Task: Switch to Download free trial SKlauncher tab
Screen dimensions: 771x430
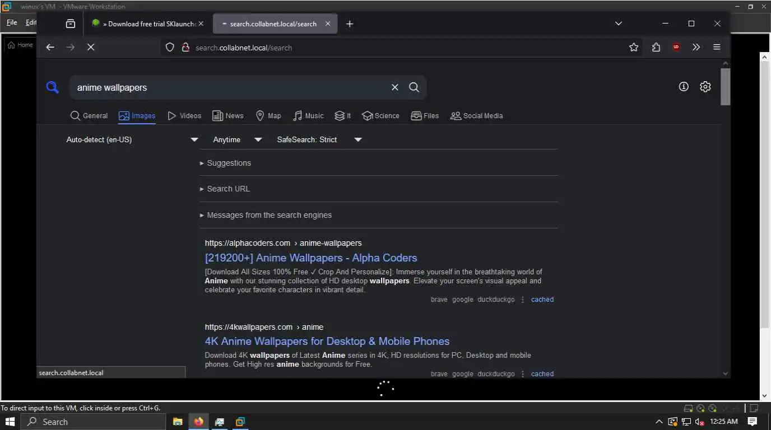Action: 148,24
